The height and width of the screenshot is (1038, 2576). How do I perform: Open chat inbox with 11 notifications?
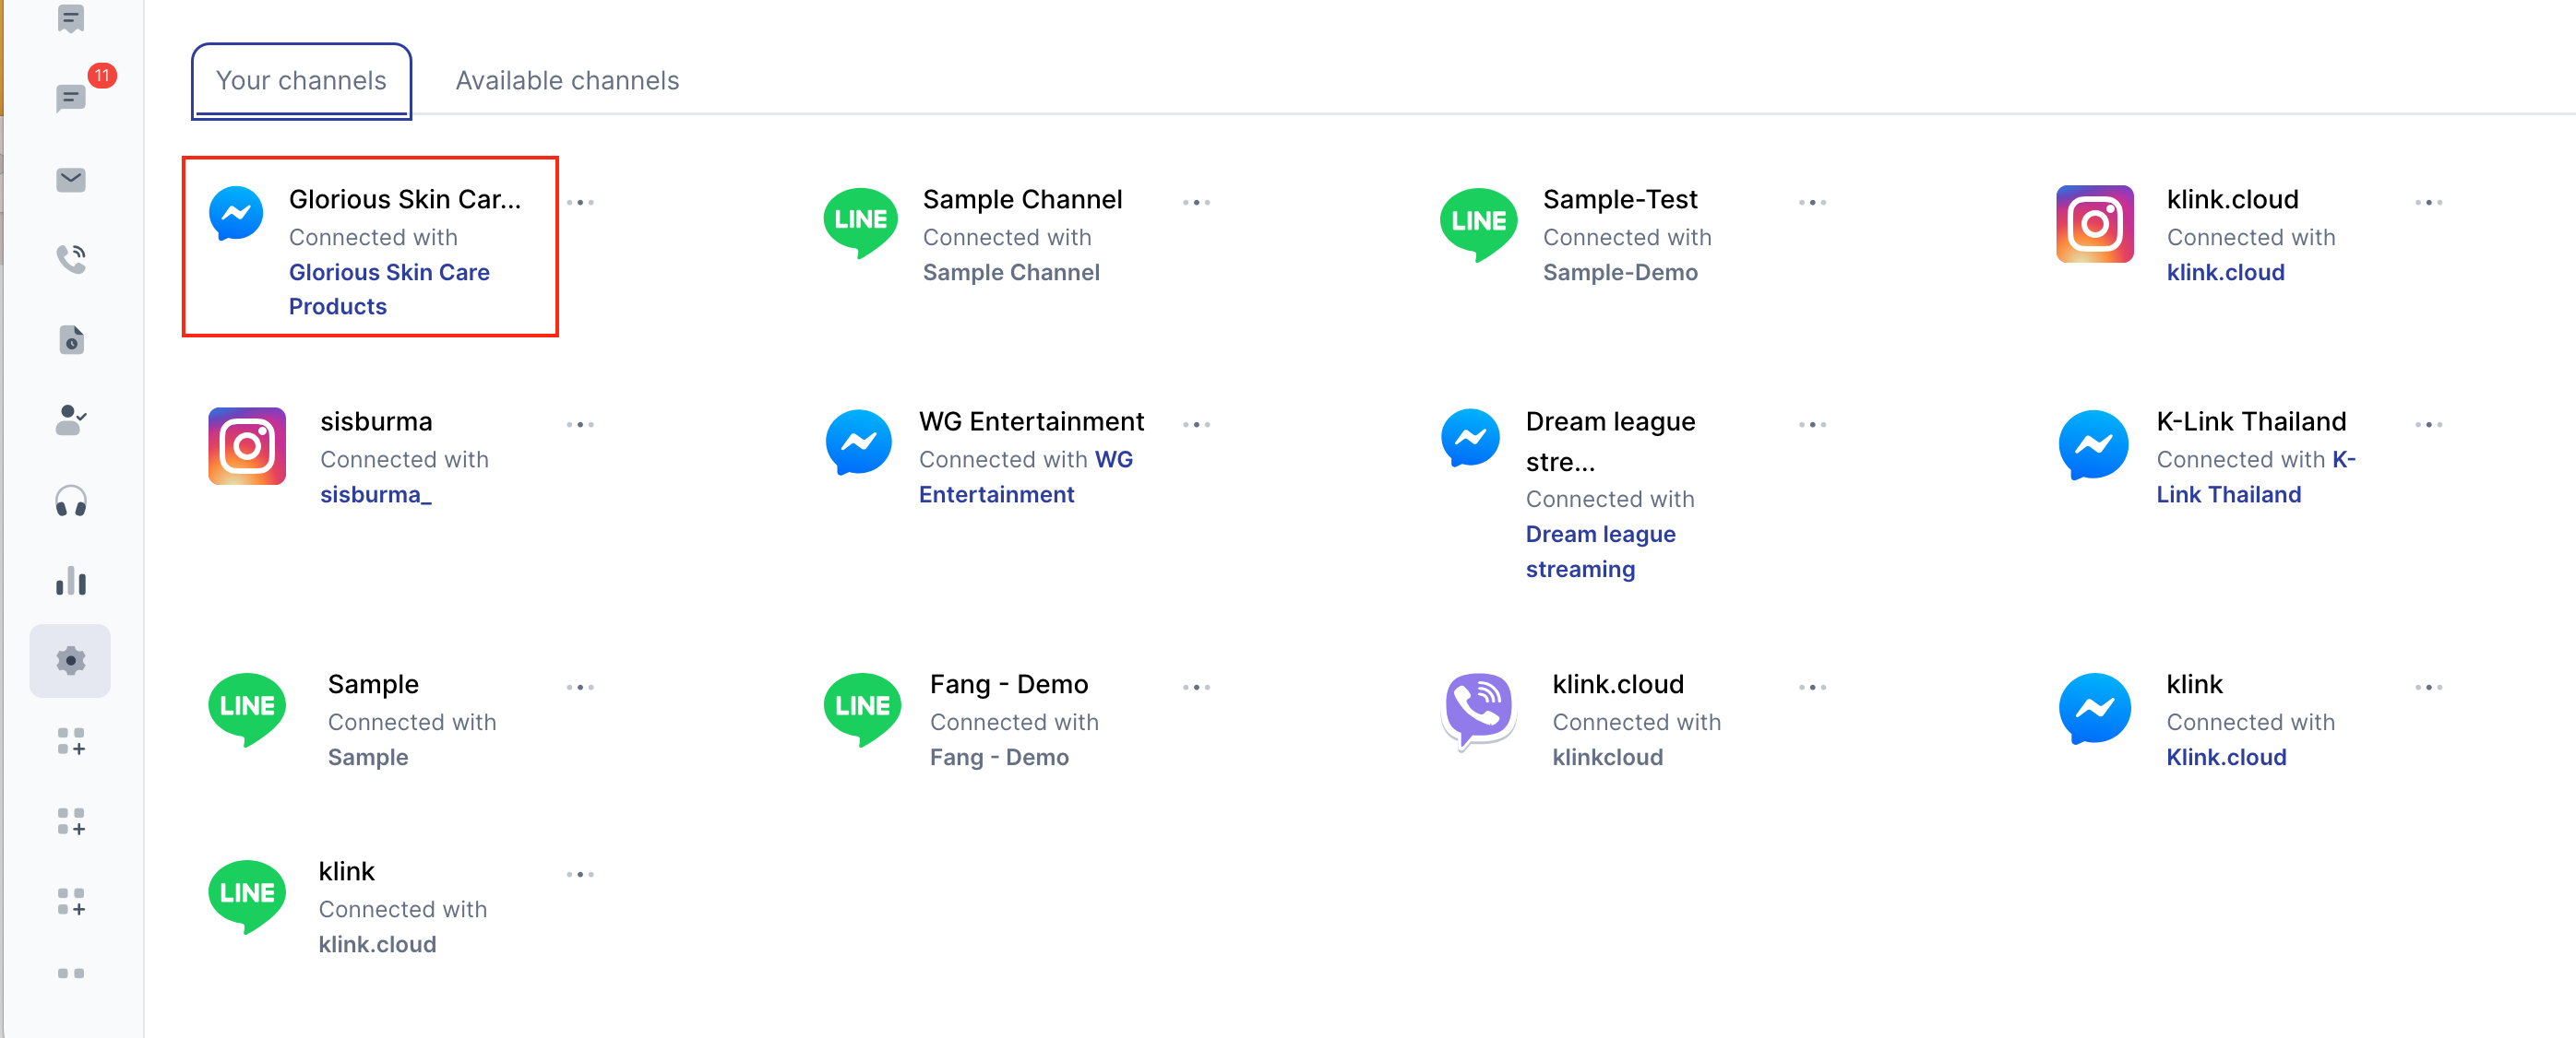coord(71,98)
